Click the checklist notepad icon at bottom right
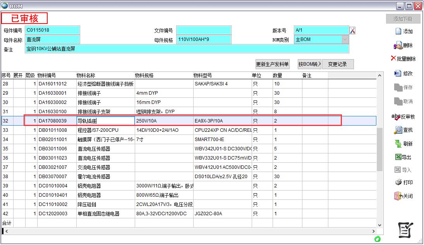The image size is (424, 245). click(405, 230)
